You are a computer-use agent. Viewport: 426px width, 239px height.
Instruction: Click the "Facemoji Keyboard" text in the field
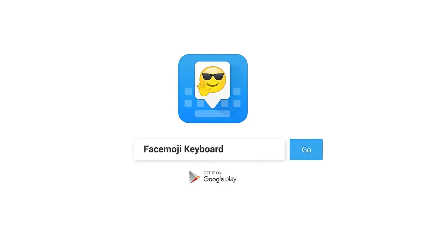click(183, 149)
